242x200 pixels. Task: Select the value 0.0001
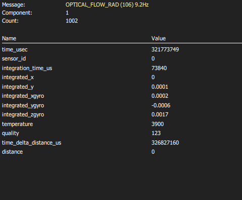click(160, 87)
